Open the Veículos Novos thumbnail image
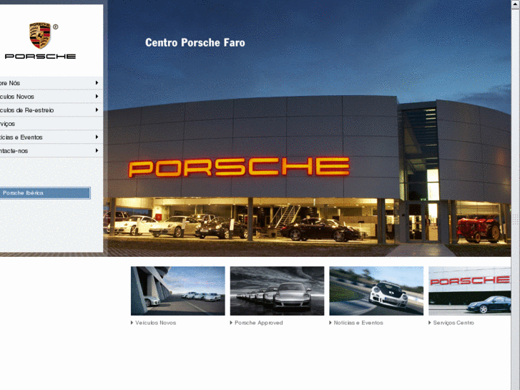The image size is (520, 390). coord(178,291)
